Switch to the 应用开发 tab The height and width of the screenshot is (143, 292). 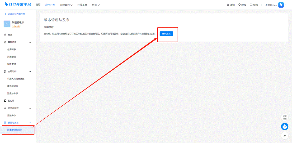tap(50, 5)
